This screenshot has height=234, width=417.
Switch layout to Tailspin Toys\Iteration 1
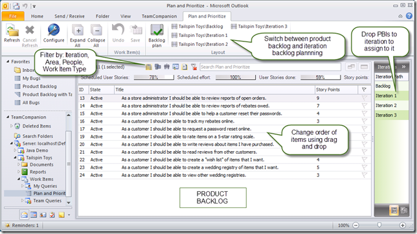pos(199,35)
